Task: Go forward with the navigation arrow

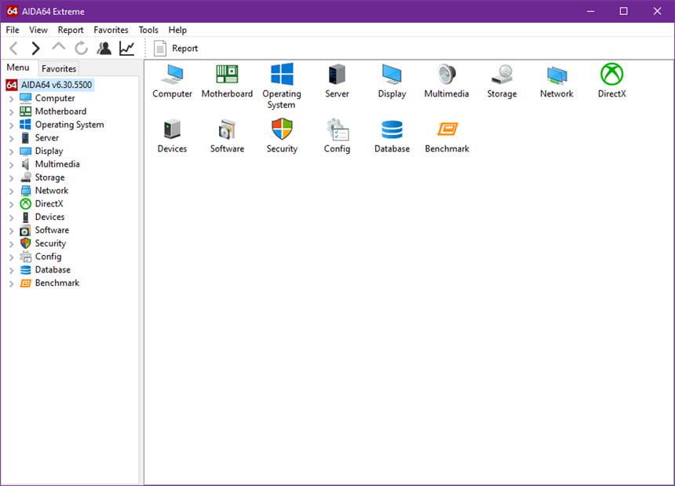Action: pos(35,48)
